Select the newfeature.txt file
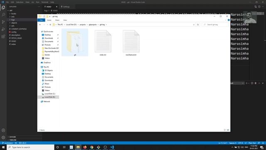Viewport: 266px width, 150px height. [x=131, y=42]
